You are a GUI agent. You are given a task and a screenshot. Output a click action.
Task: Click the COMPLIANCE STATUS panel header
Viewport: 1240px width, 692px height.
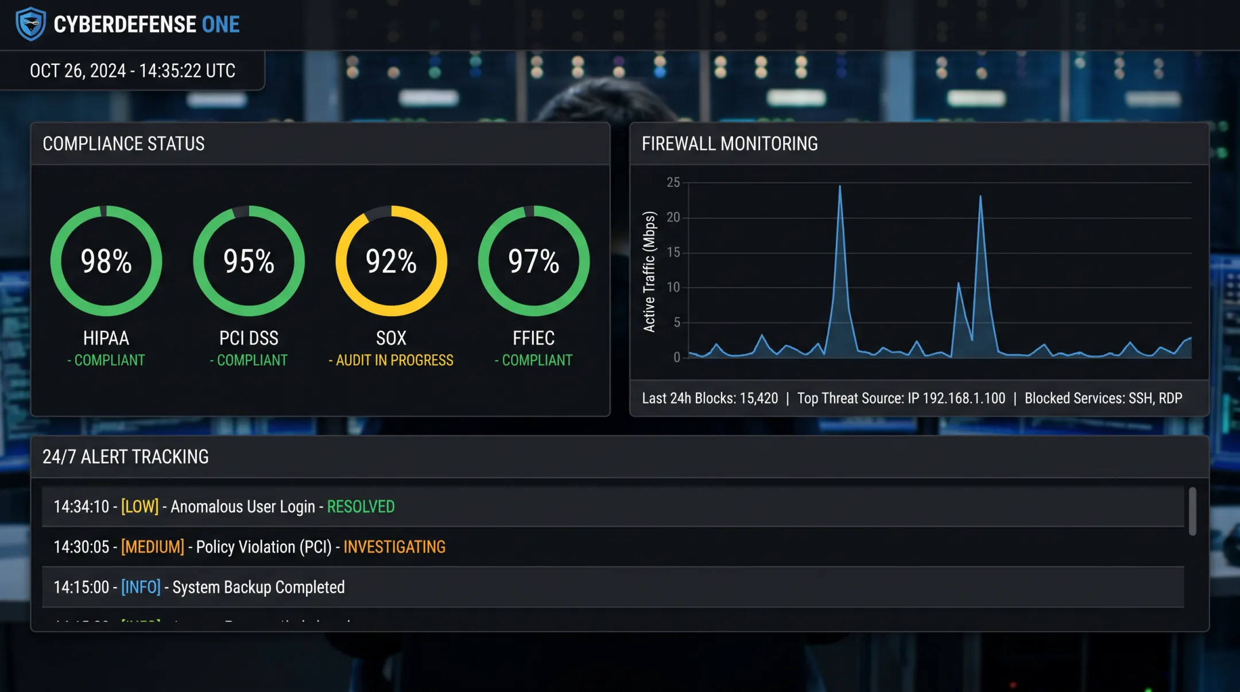click(320, 143)
